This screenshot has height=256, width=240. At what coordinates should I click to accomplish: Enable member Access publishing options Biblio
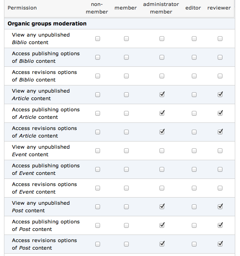pos(126,57)
